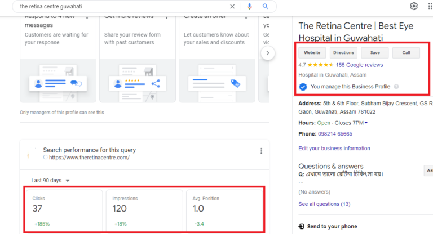This screenshot has width=433, height=234.
Task: Get Directions to the hospital
Action: 343,52
